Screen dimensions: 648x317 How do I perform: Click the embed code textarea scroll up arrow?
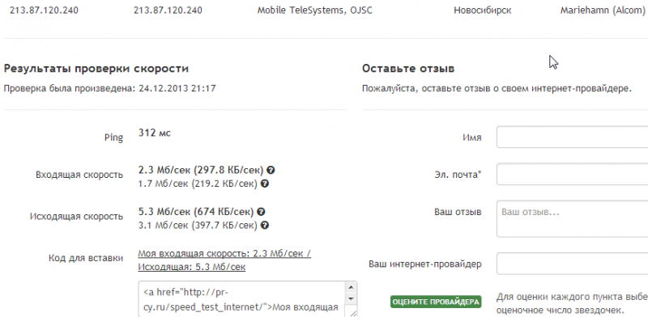point(351,287)
